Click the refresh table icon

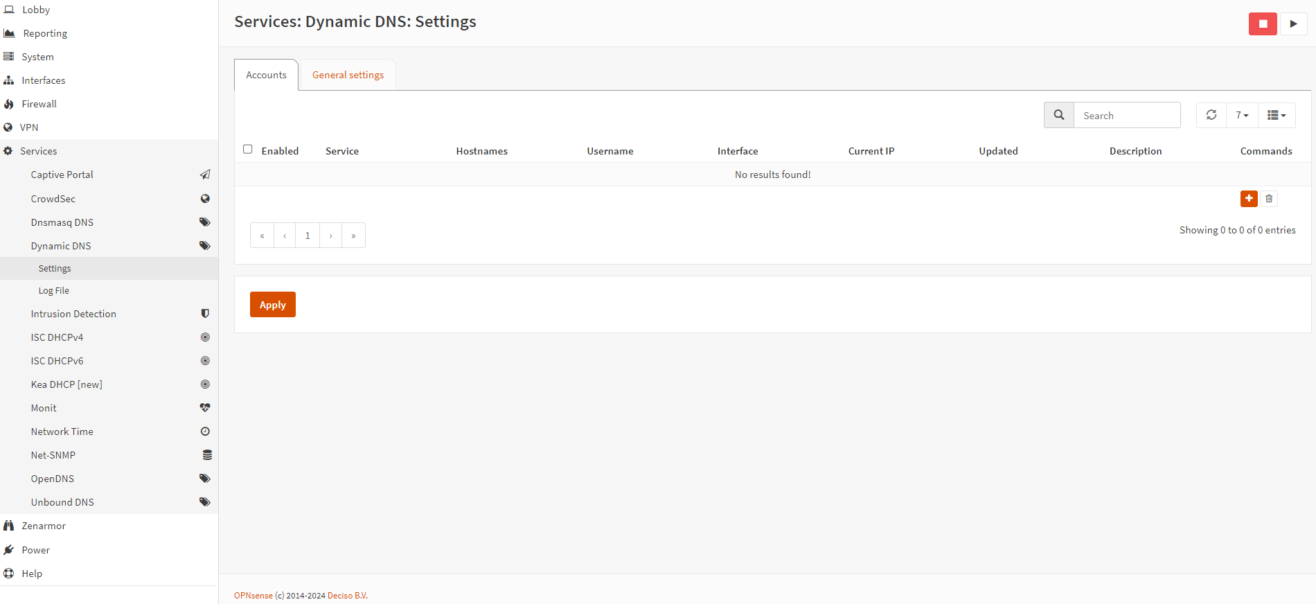1211,115
